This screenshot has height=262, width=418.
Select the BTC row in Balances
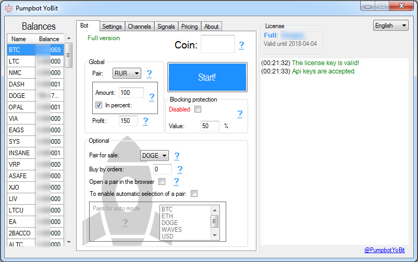(36, 50)
